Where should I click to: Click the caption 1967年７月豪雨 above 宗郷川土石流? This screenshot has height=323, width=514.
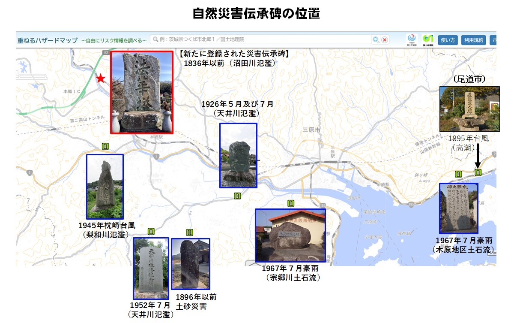(x=290, y=269)
